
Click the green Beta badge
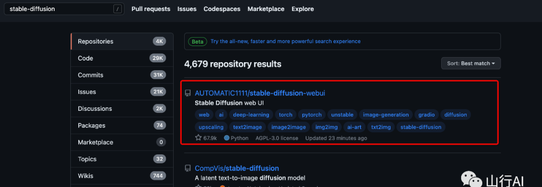[x=198, y=42]
